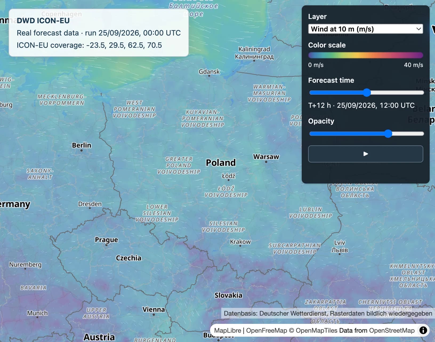Click the Vienna city label on the map
The width and height of the screenshot is (435, 342).
point(154,309)
